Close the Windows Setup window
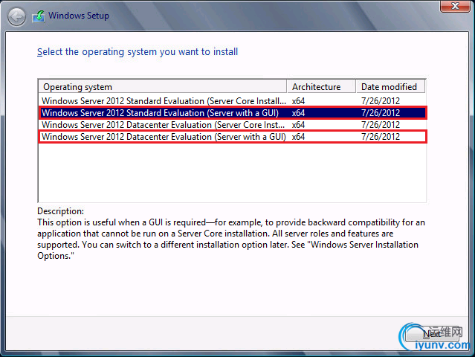 click(x=455, y=6)
